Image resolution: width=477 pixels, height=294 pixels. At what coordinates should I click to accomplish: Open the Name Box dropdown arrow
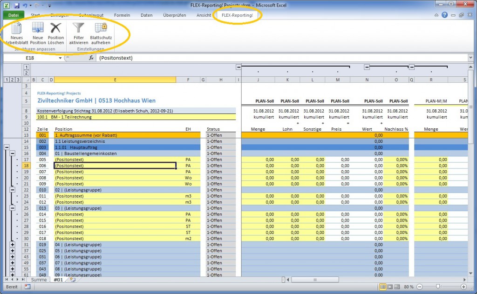click(60, 58)
